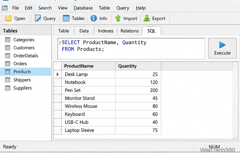
Task: Click the Products table icon
Action: (8, 72)
